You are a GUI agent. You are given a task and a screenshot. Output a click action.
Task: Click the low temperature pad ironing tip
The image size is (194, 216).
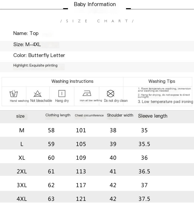pyautogui.click(x=166, y=102)
